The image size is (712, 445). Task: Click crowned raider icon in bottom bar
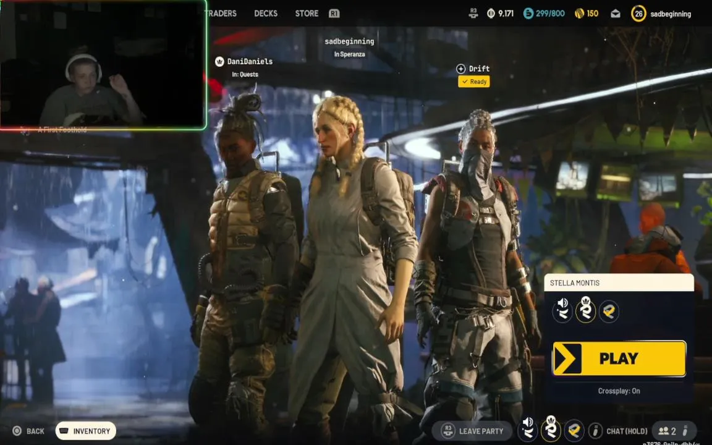(x=551, y=428)
